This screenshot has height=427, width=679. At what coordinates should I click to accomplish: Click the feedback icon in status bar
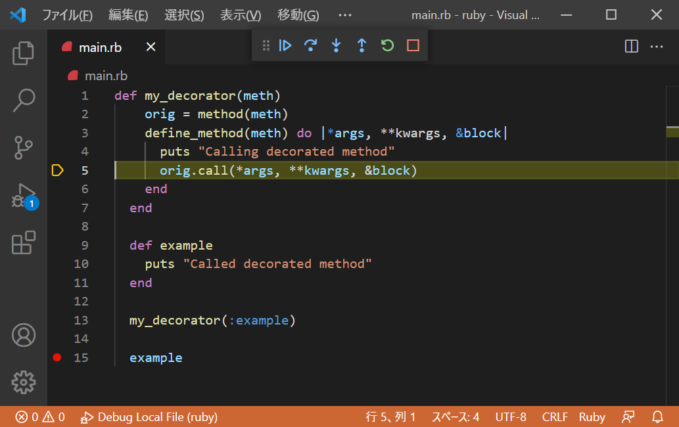(x=628, y=417)
